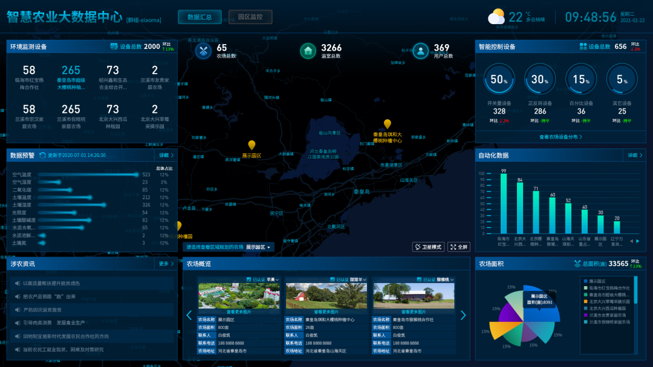Click the refresh icon in 数据预警 header

43,155
